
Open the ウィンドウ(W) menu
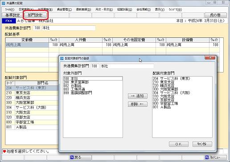point(175,10)
